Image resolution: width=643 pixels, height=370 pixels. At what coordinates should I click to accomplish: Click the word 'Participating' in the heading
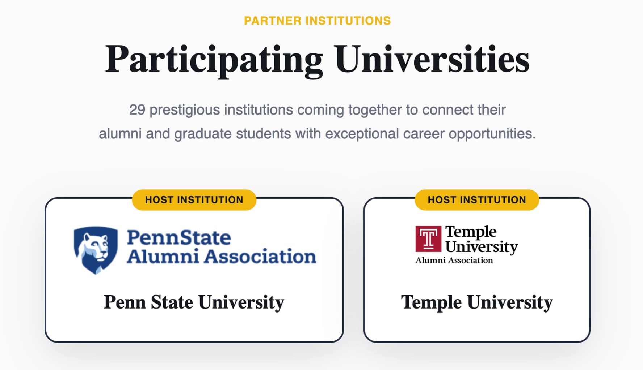click(x=214, y=60)
